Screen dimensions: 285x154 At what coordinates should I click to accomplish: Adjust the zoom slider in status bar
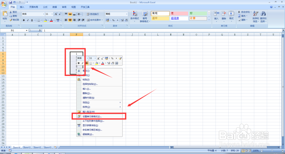tap(272, 151)
